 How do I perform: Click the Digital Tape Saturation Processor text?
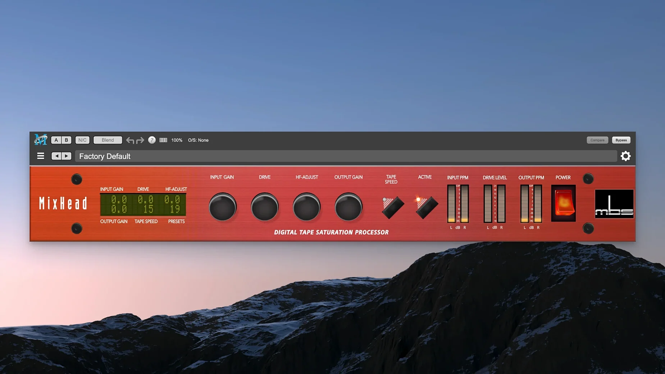pos(331,232)
